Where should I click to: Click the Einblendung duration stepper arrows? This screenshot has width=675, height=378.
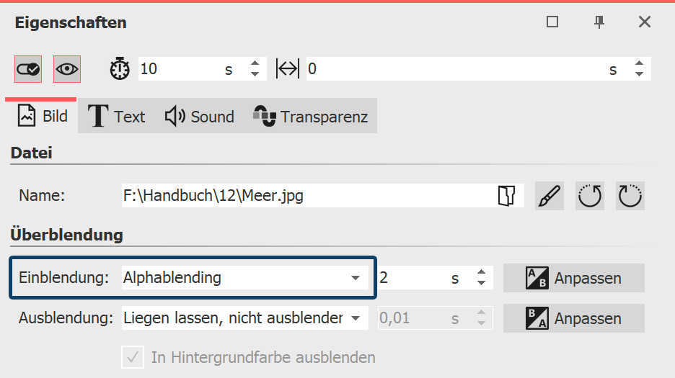[482, 278]
